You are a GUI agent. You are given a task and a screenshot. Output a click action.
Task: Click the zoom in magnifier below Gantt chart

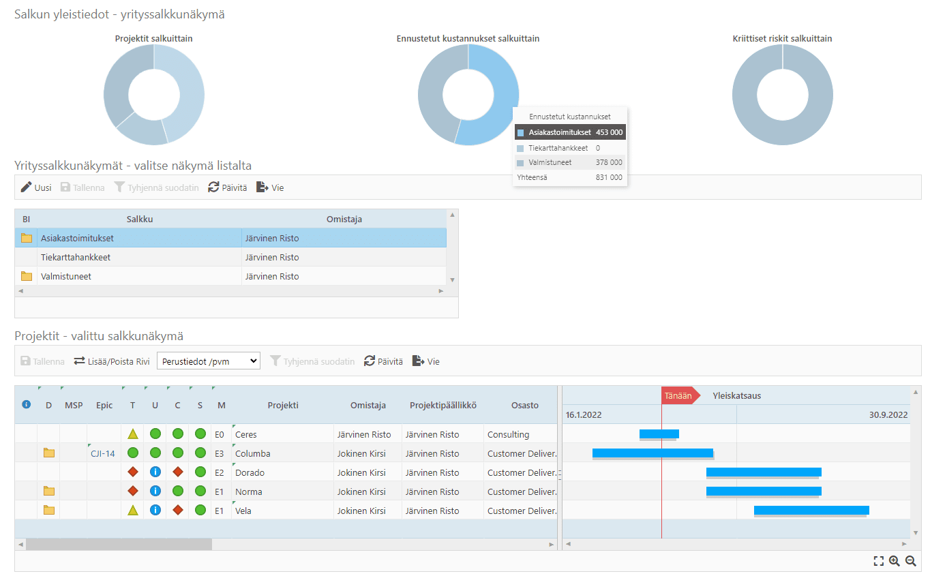point(895,561)
